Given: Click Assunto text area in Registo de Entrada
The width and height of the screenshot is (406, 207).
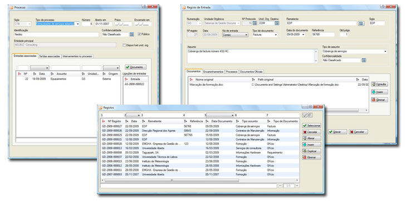Looking at the screenshot, I should (251, 56).
